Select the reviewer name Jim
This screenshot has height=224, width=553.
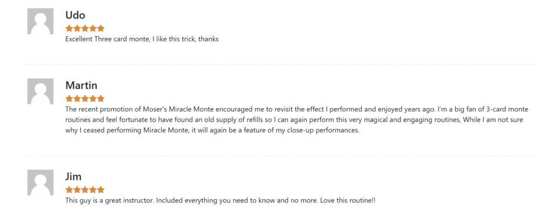click(73, 177)
